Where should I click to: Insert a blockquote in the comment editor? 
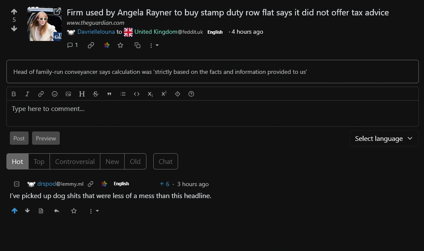tap(109, 94)
